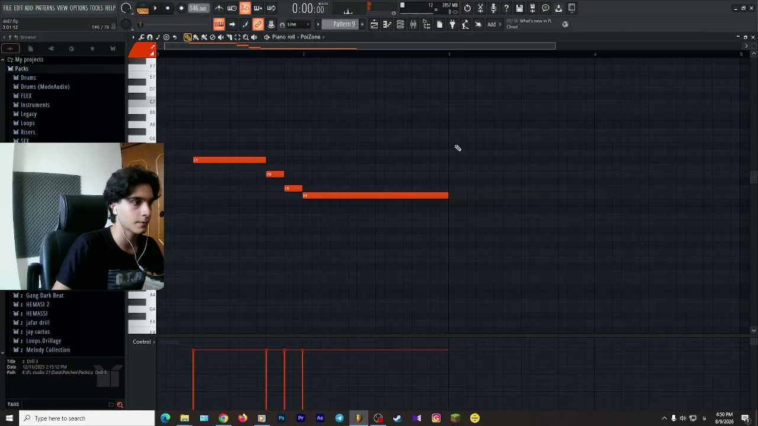Click the undo history circular arrow icon
The width and height of the screenshot is (758, 426).
(467, 8)
